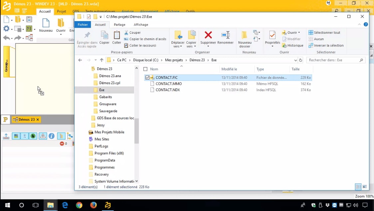Open Fichier tab in Explorer
The height and width of the screenshot is (211, 374).
(83, 25)
